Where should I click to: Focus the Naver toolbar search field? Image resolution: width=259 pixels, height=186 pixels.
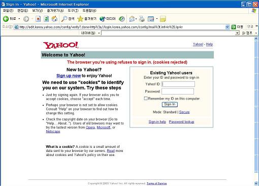(x=169, y=33)
